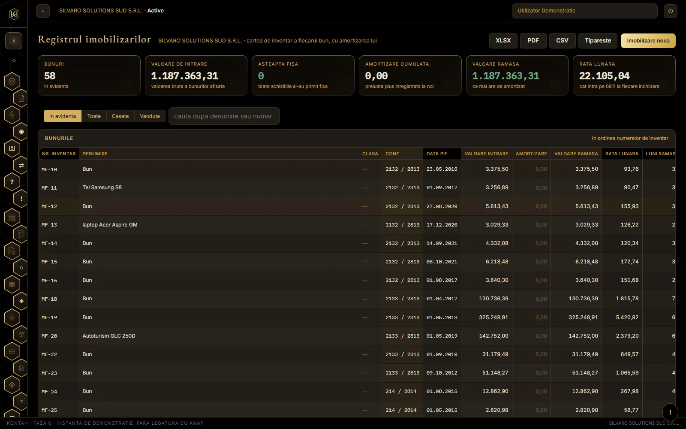Screen dimensions: 686x429
Task: Open the bank building hexagon icon
Action: [x=12, y=218]
